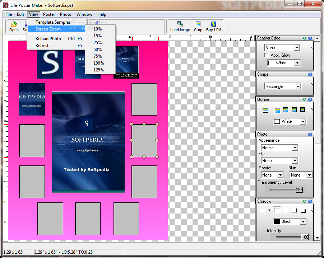Open Shape panel help icon

pyautogui.click(x=310, y=74)
